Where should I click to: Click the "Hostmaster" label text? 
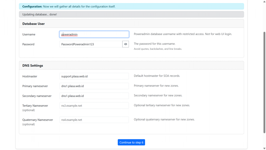pyautogui.click(x=30, y=76)
